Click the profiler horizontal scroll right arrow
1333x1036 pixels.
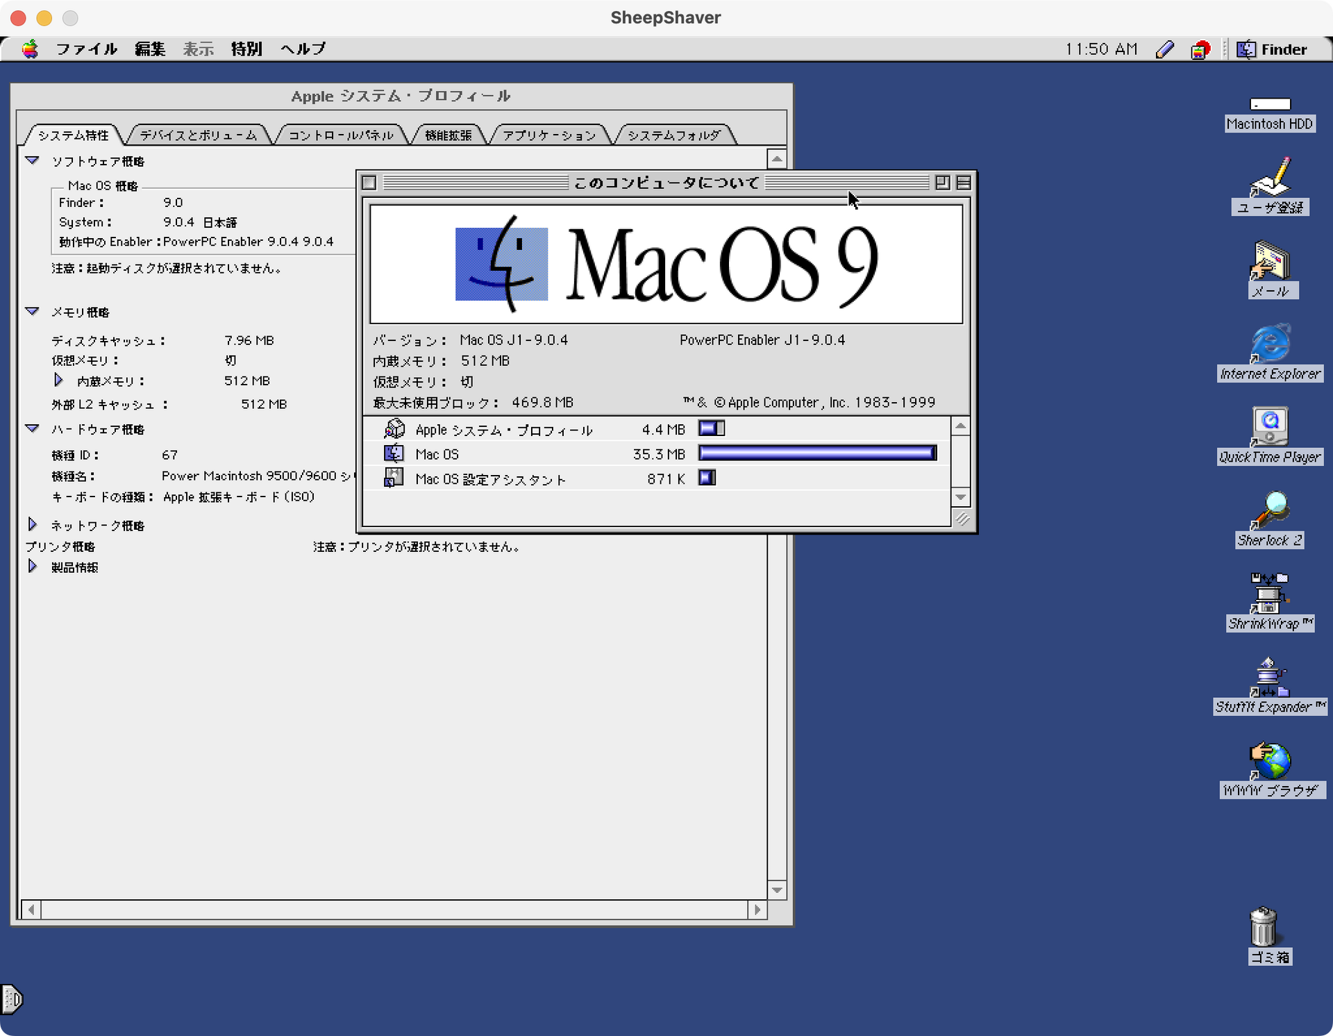click(757, 909)
